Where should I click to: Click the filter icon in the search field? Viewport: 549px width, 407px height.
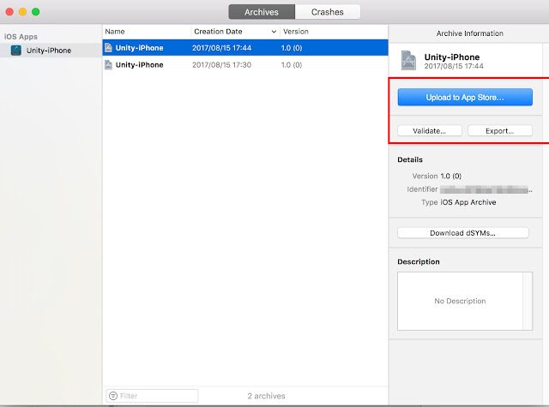113,396
